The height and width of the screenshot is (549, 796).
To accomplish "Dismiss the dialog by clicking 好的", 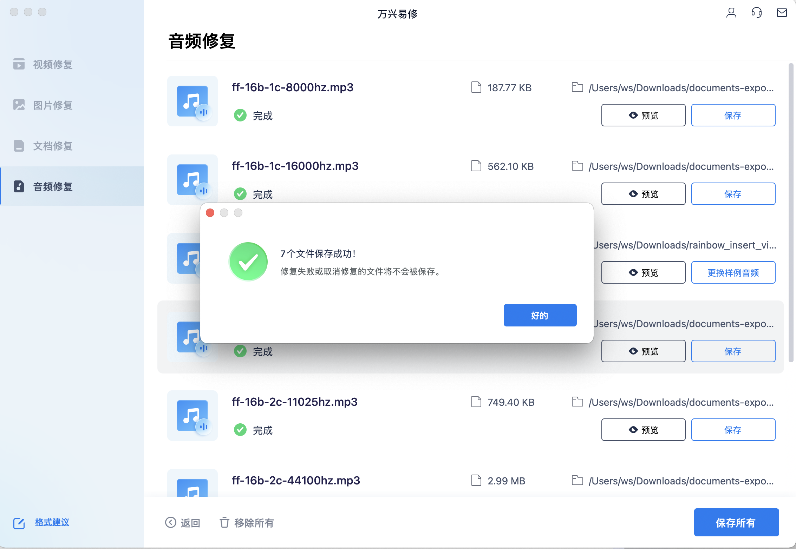I will point(540,315).
